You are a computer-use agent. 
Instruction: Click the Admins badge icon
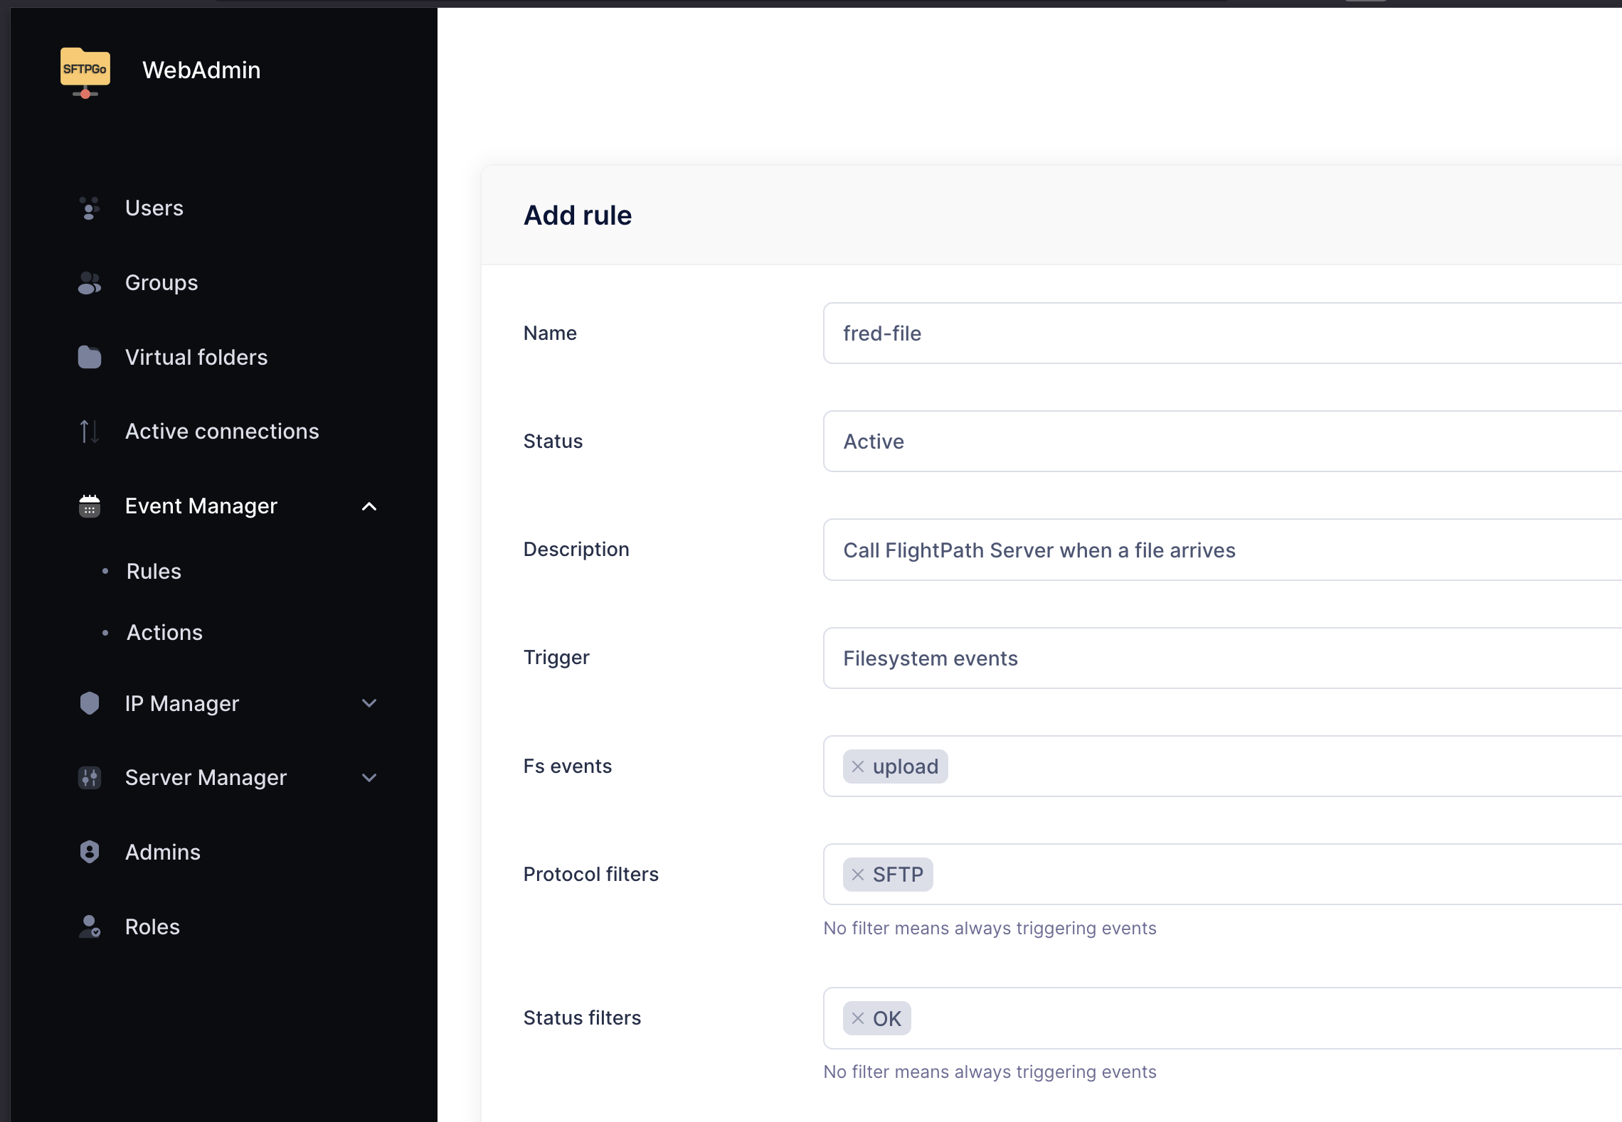tap(89, 852)
